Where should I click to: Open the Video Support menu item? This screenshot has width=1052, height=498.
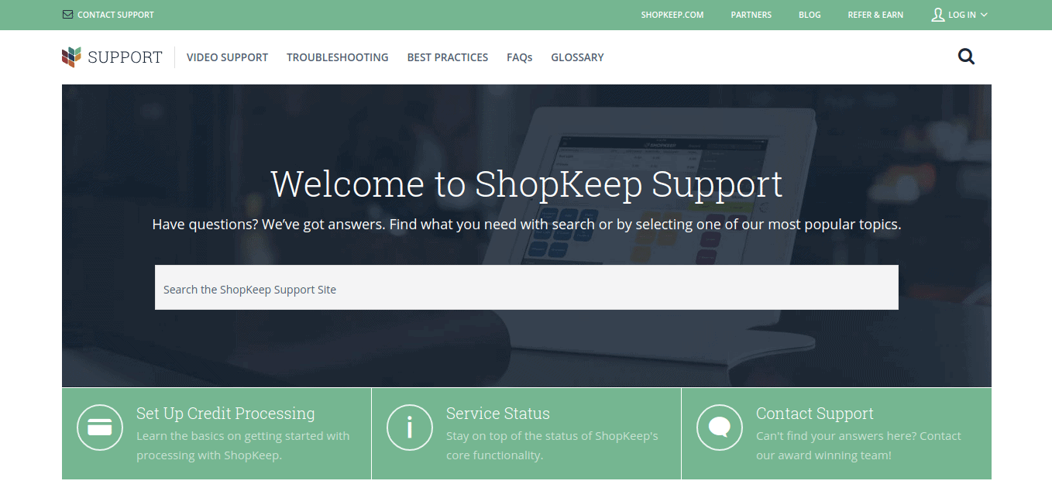(227, 57)
